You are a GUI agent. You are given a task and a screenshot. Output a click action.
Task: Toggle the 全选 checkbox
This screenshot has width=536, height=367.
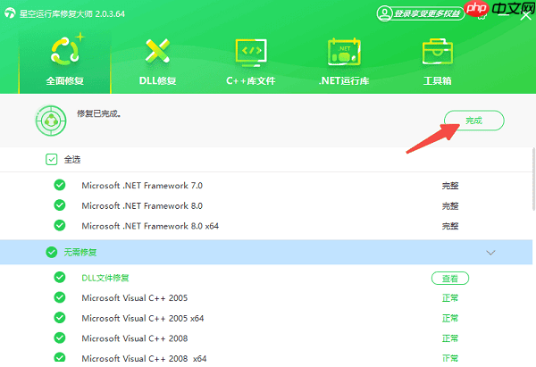pyautogui.click(x=51, y=159)
